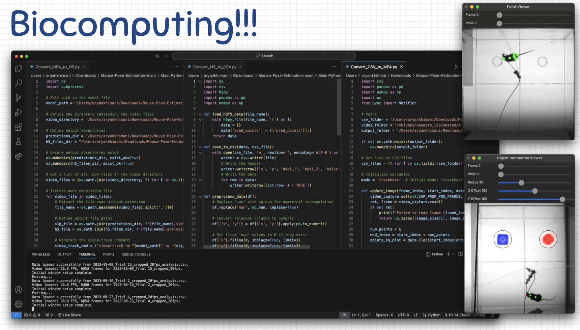
Task: Switch to the Convert_CSV_to_MP4.py tab
Action: tap(374, 67)
